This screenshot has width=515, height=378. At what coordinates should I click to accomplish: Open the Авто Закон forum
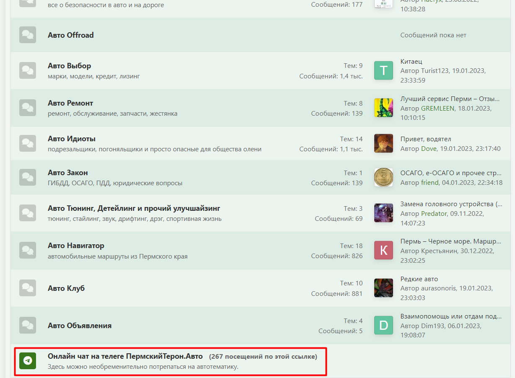click(68, 173)
